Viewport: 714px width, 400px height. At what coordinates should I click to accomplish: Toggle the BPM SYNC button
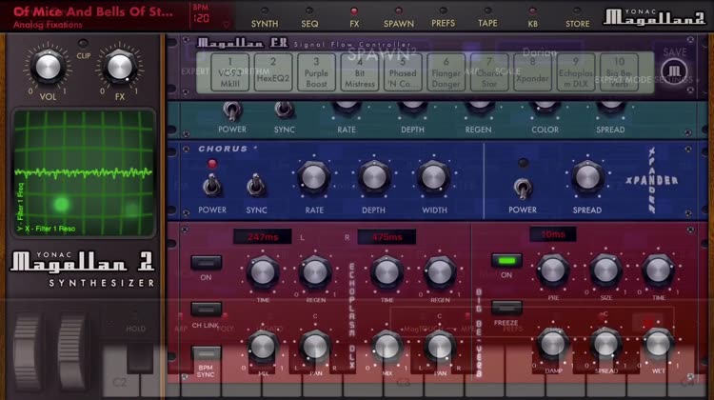tap(206, 353)
